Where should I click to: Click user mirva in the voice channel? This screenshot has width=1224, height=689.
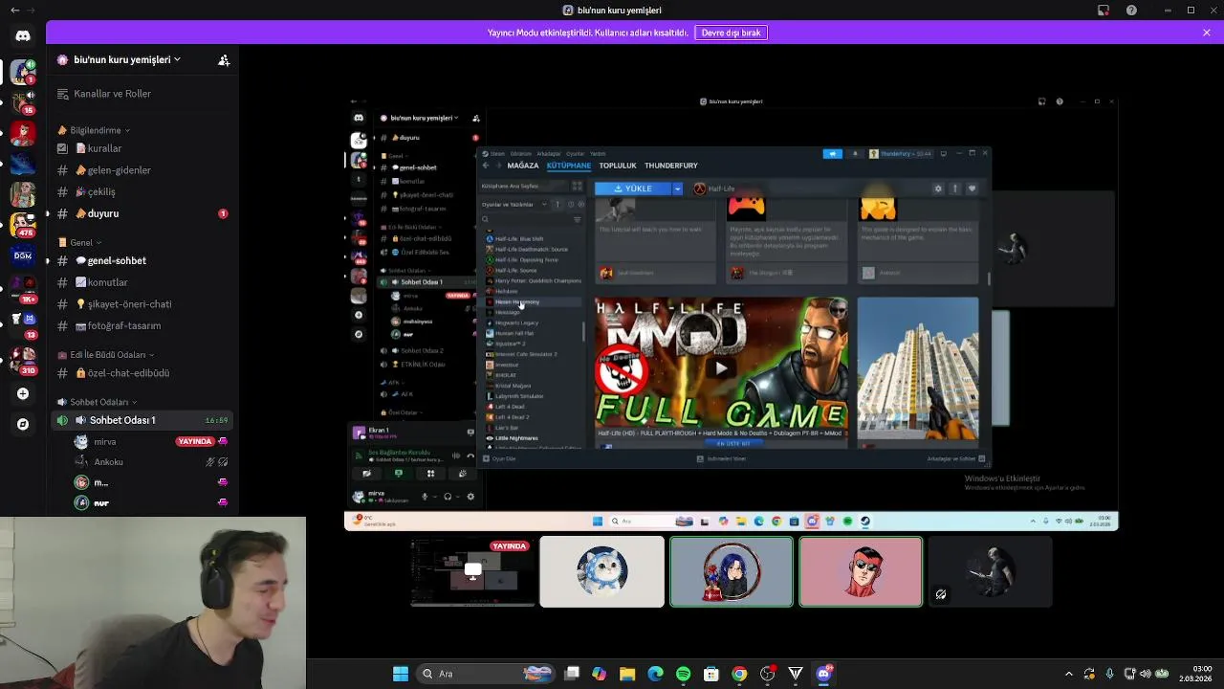151,441
